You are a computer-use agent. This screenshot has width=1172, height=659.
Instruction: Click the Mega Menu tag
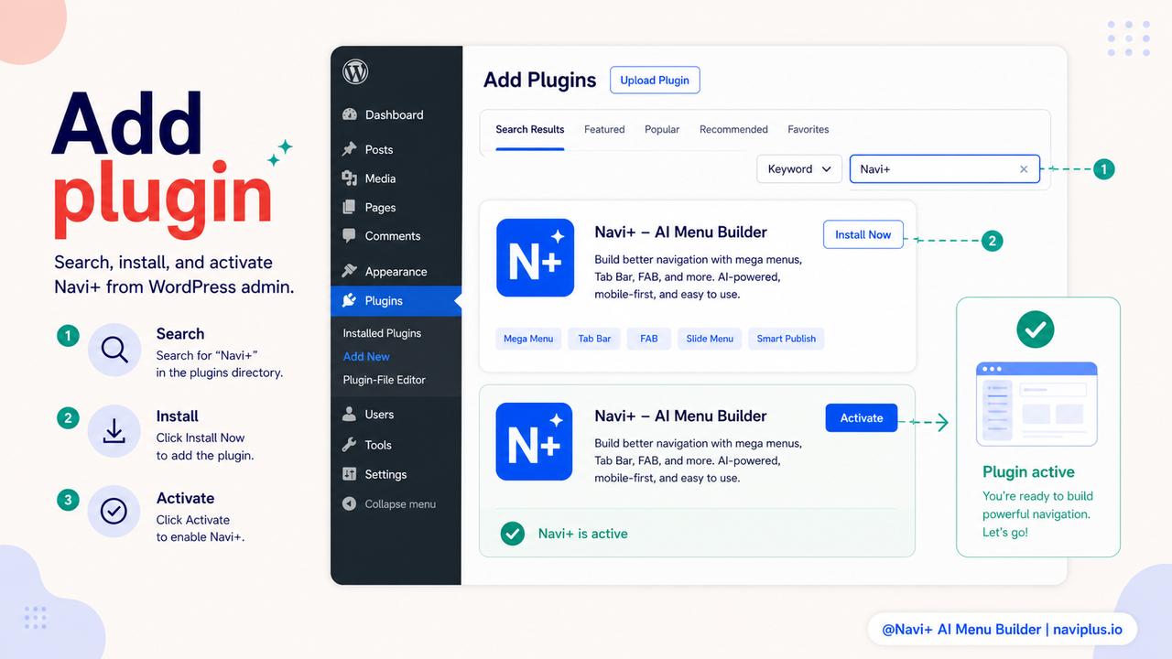tap(528, 339)
